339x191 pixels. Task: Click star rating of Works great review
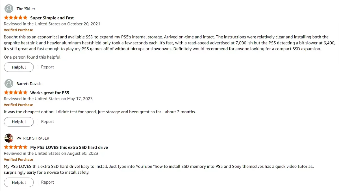coord(16,93)
